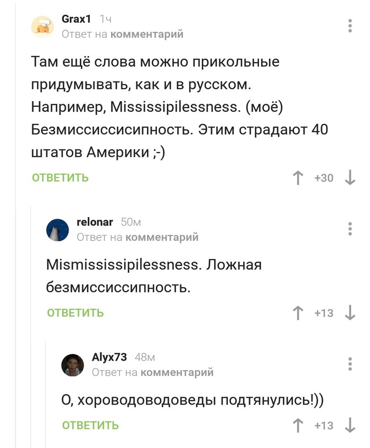This screenshot has width=370, height=448.
Task: Open relonar username profile link
Action: [x=95, y=222]
